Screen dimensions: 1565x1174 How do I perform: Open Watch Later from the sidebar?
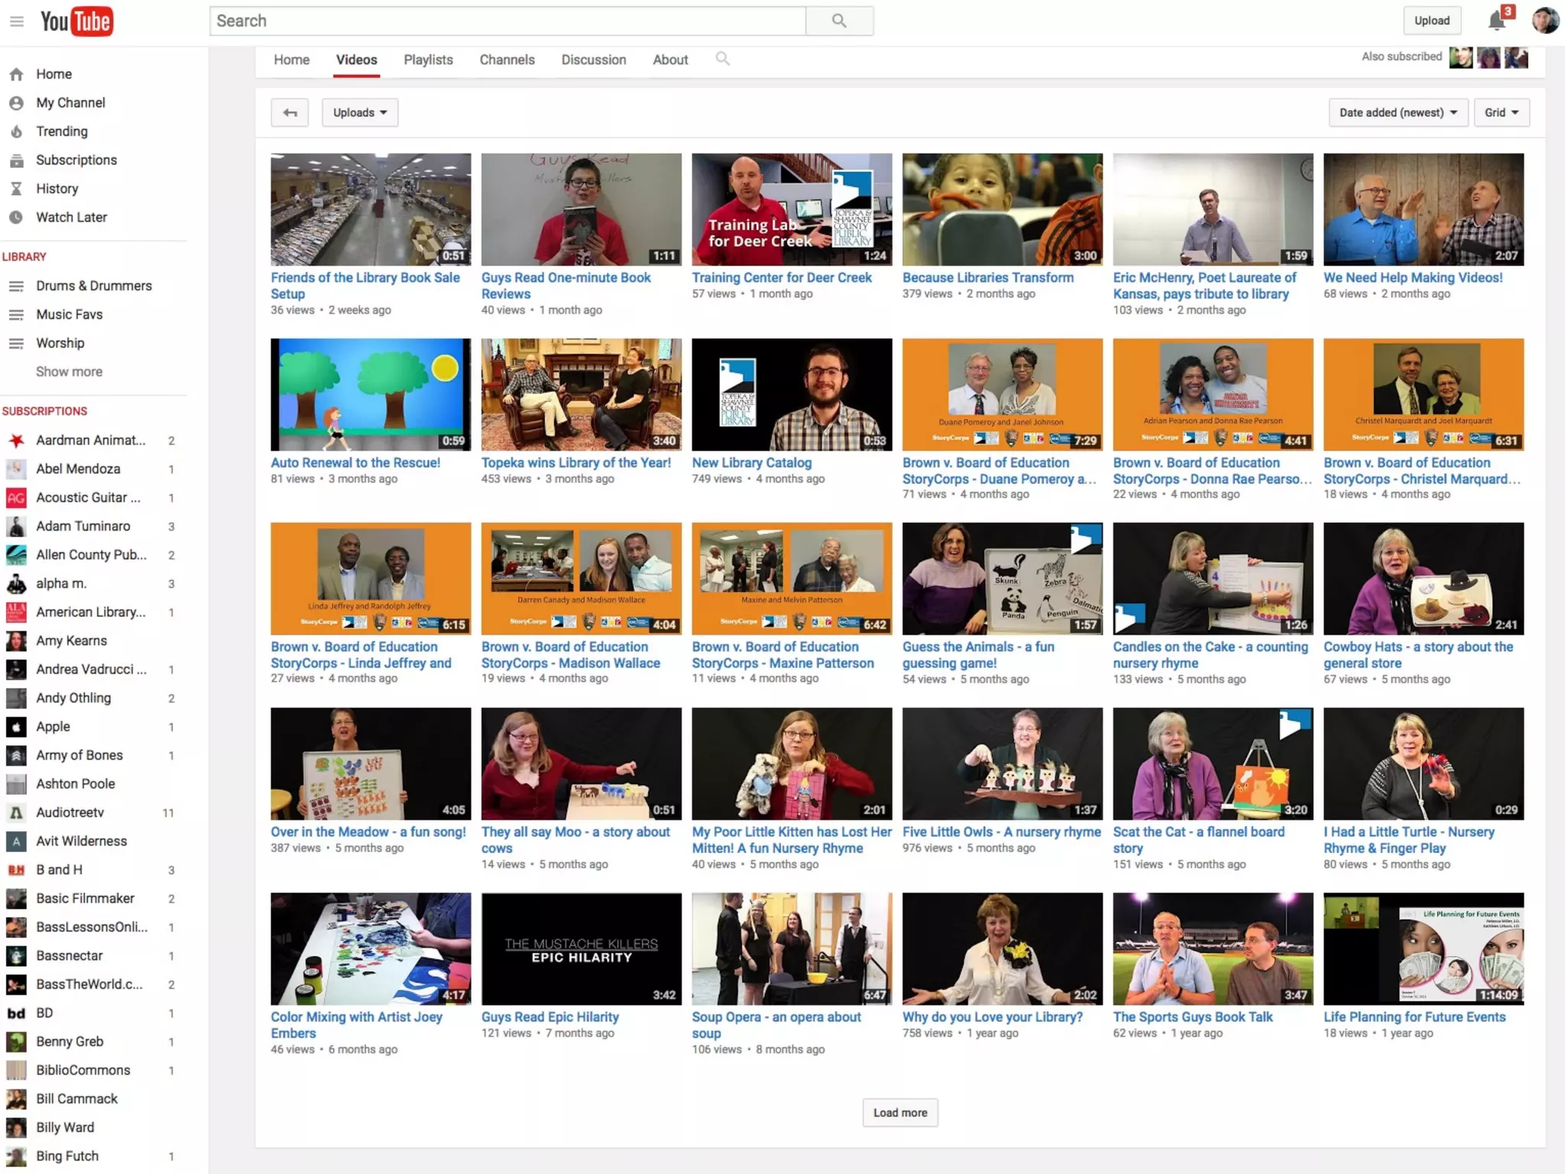[71, 217]
